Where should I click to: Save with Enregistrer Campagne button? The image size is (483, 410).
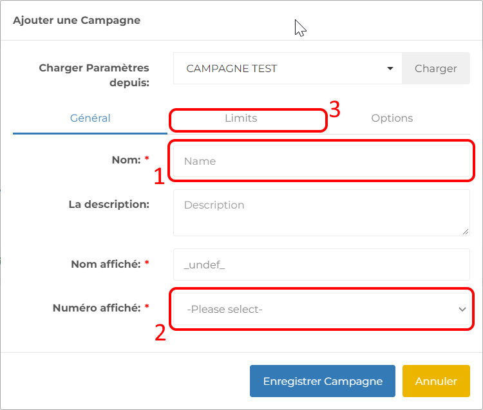point(323,382)
